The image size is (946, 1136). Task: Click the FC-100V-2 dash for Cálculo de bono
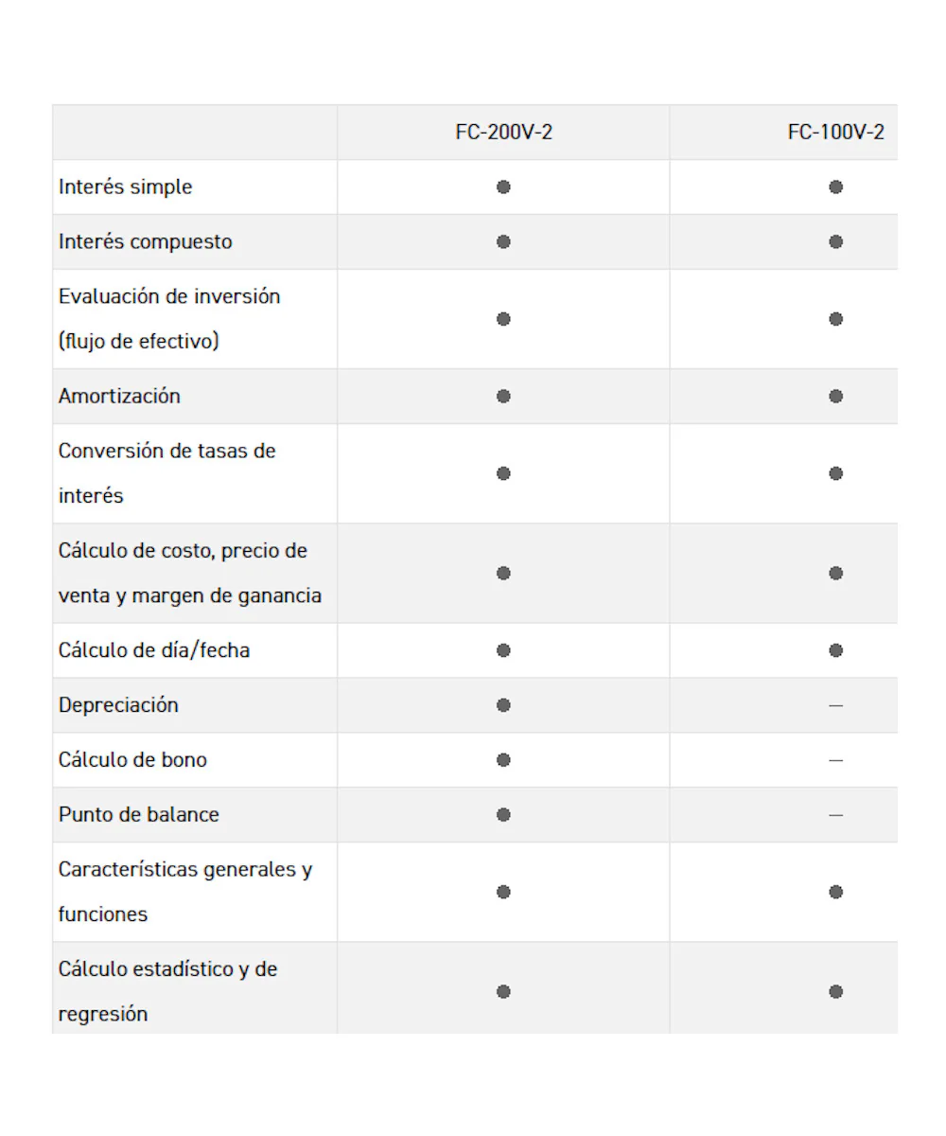click(835, 760)
